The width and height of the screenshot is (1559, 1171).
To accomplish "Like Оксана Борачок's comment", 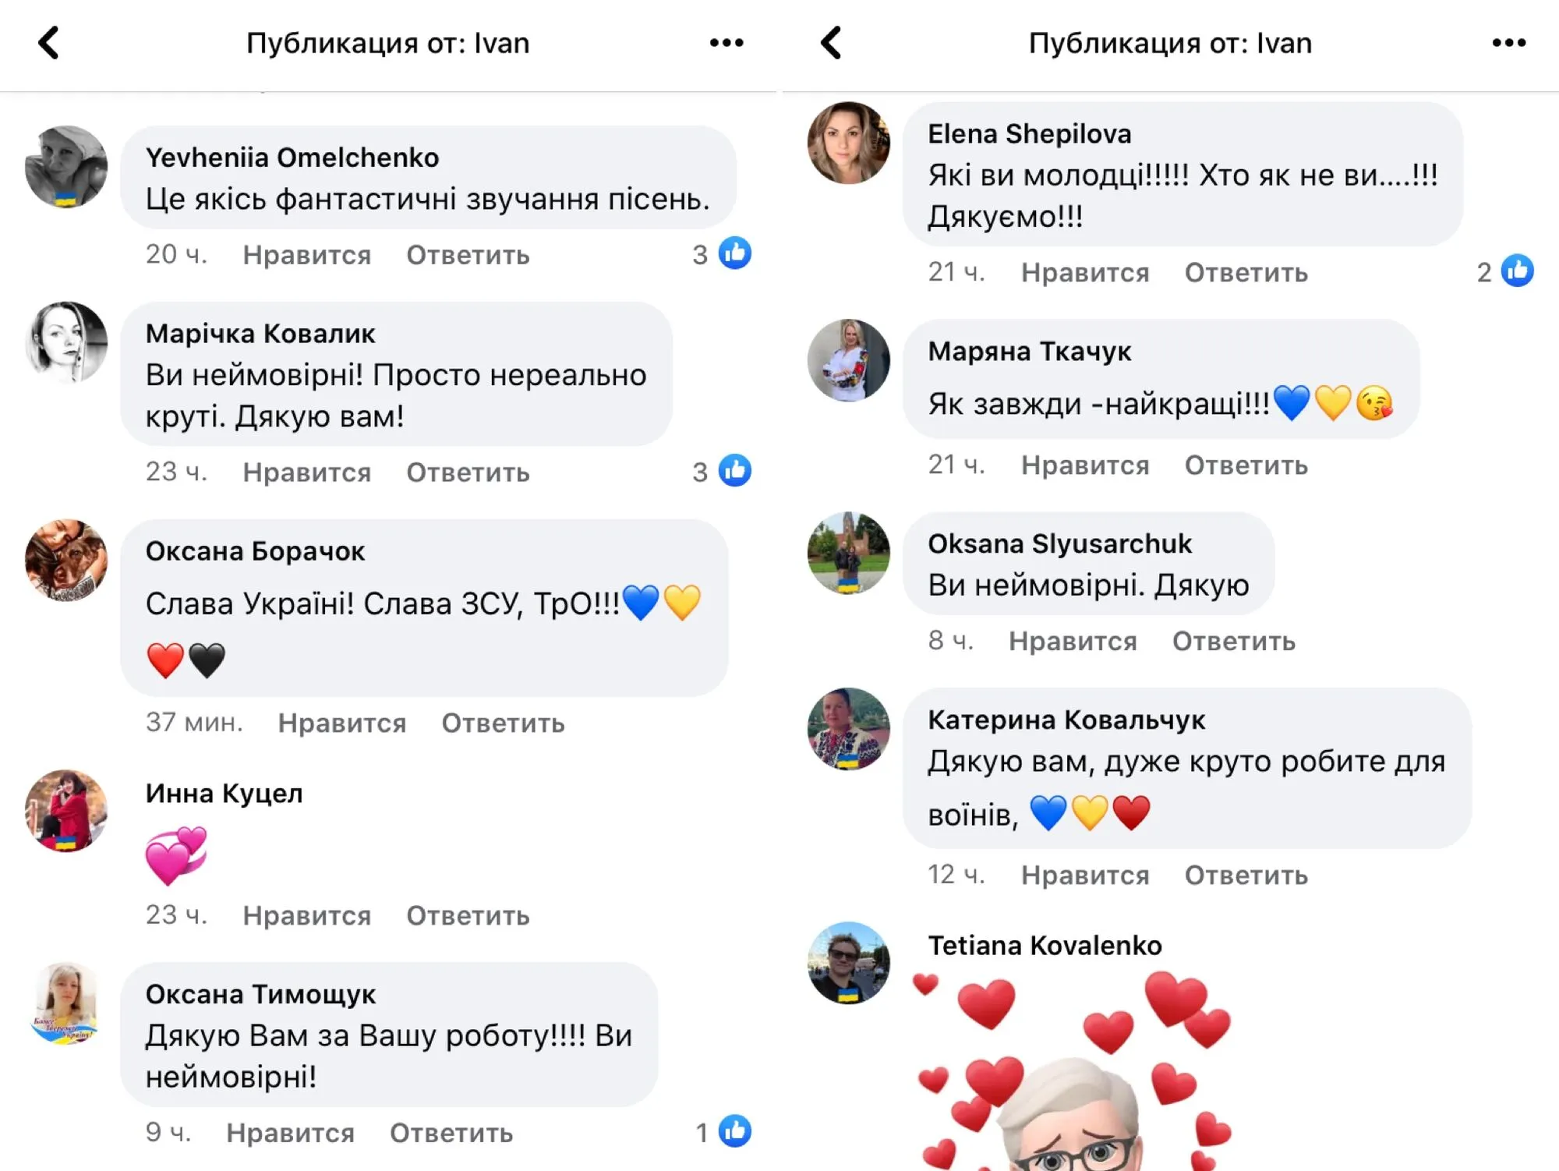I will (342, 723).
